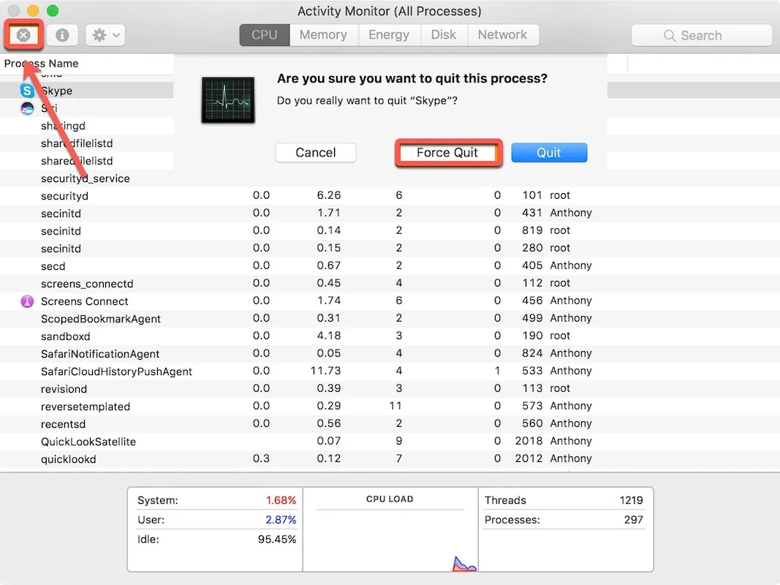This screenshot has width=780, height=585.
Task: Open the process info inspector icon
Action: 63,35
